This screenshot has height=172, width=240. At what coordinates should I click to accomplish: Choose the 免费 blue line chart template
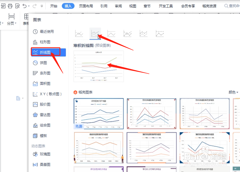tap(99, 114)
